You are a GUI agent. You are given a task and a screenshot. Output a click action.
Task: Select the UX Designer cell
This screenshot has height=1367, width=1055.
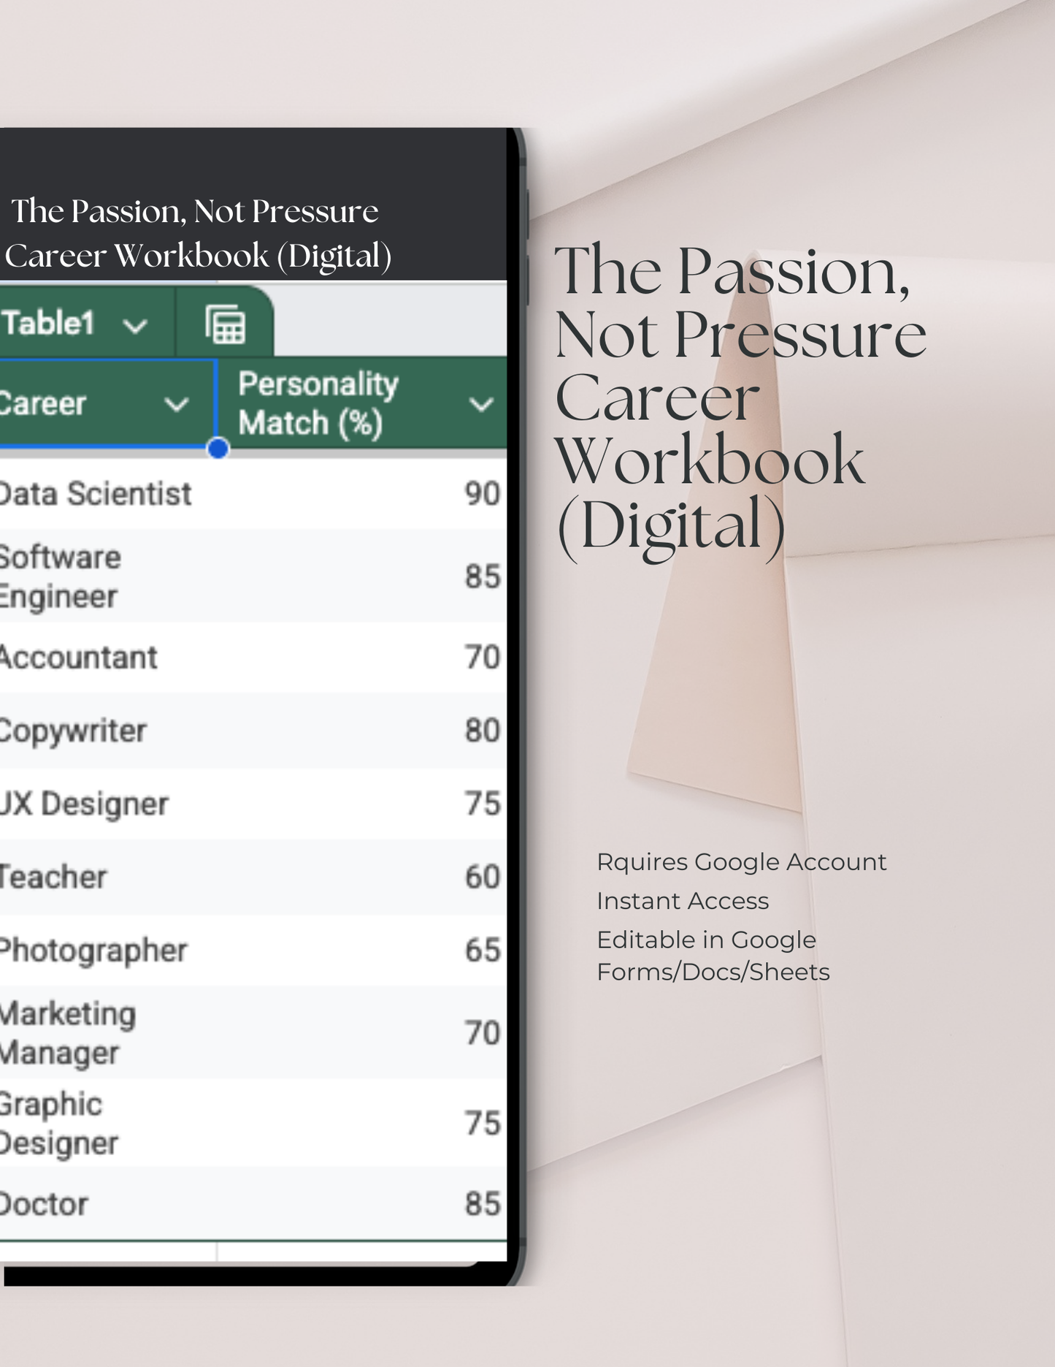pyautogui.click(x=85, y=804)
